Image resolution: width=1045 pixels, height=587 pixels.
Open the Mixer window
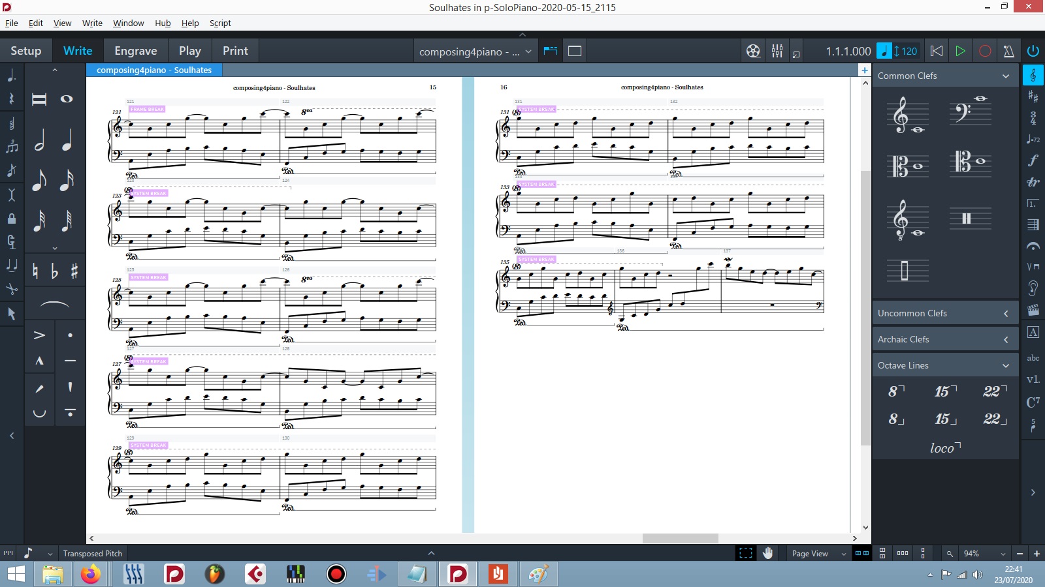click(777, 51)
